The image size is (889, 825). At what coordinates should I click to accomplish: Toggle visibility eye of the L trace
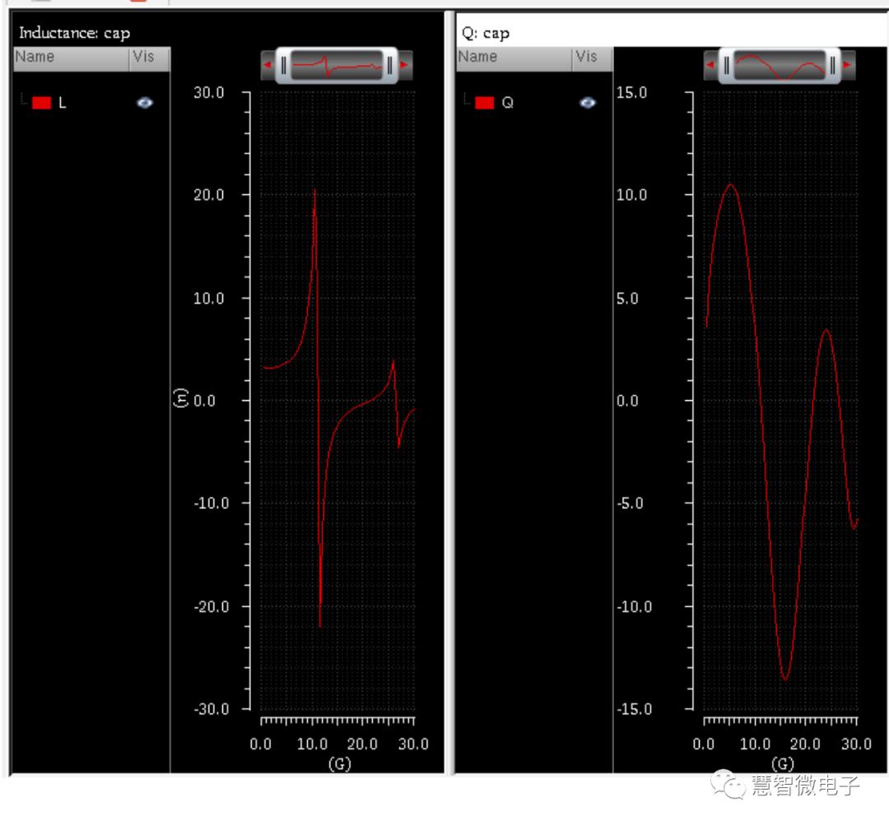(145, 103)
